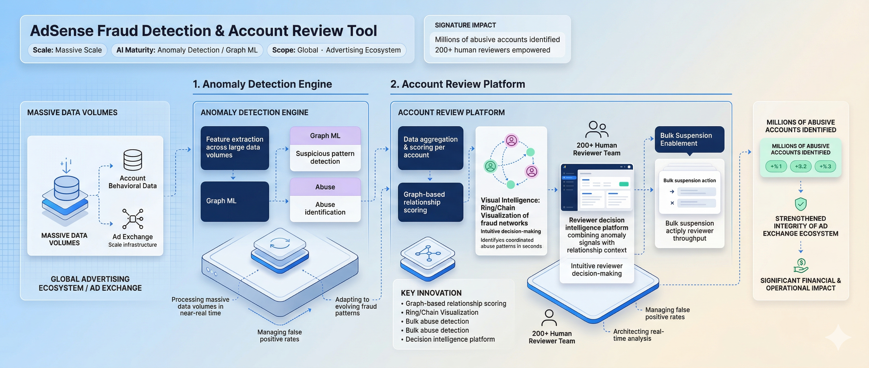Click the AdSense Fraud Detection & Account Review Tool title

[x=204, y=31]
